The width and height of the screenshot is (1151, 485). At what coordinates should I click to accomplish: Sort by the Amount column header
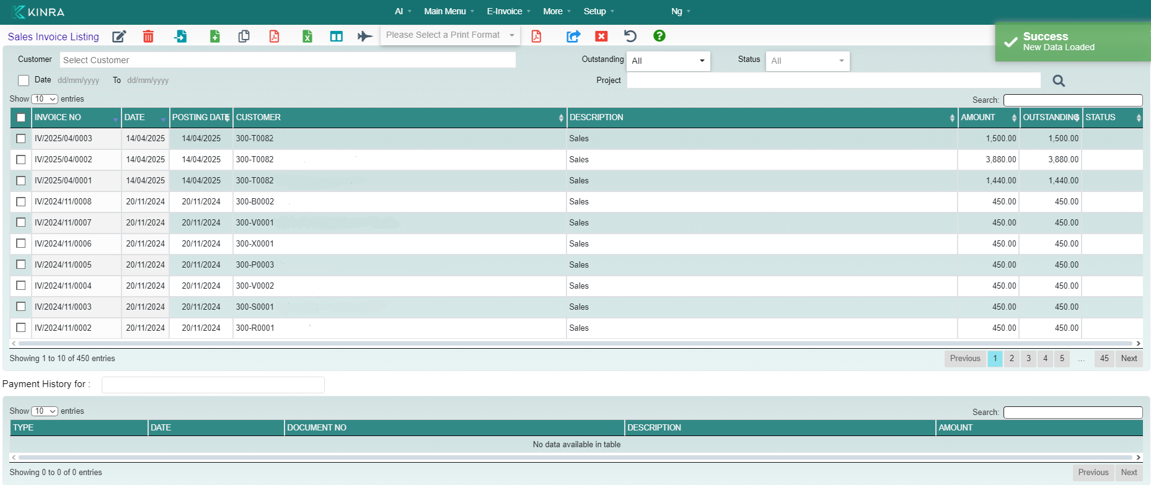pos(989,118)
